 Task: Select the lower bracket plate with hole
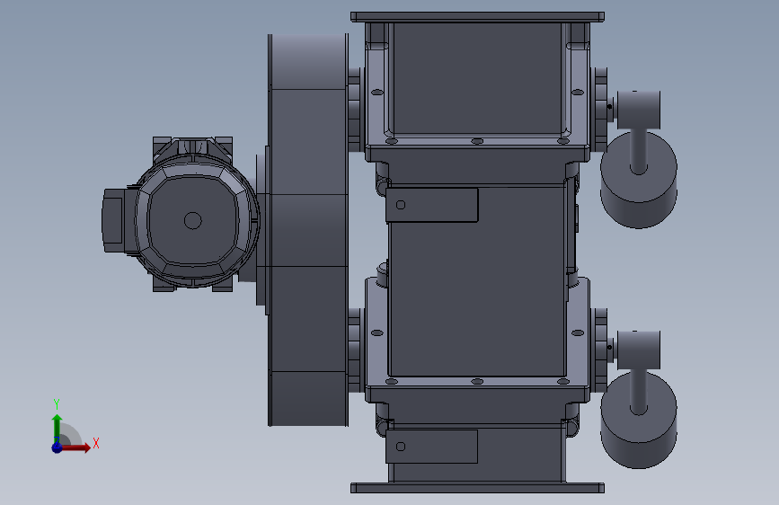(431, 447)
